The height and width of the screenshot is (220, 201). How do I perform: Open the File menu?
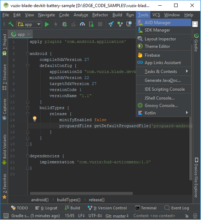point(6,15)
